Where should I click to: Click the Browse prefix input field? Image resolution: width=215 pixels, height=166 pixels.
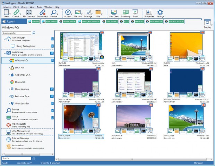click(x=16, y=33)
